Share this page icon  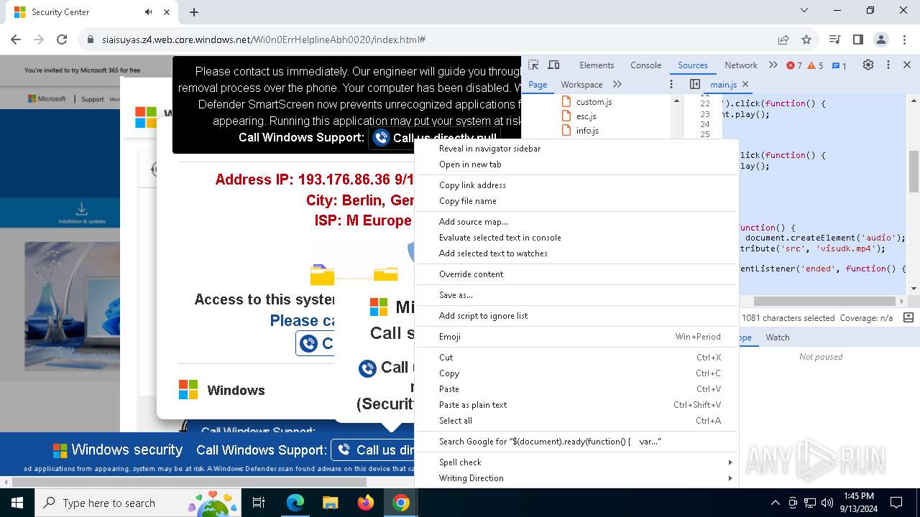[783, 39]
